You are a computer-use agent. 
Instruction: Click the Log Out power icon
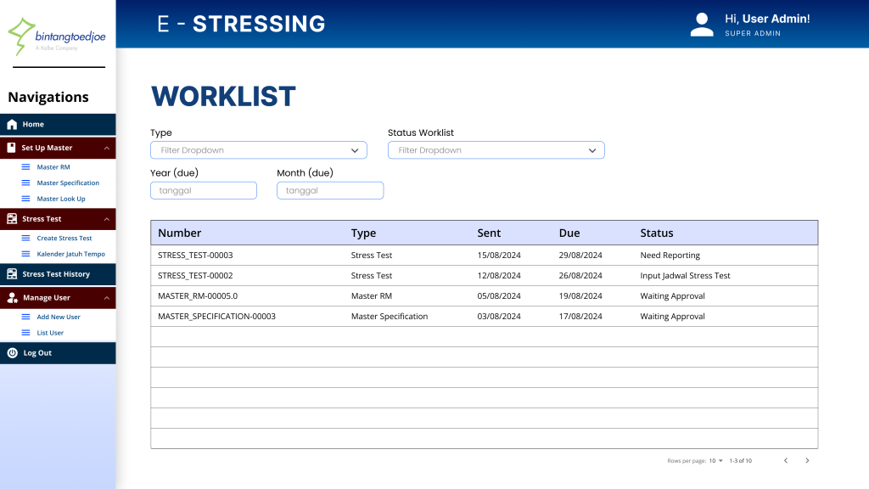pyautogui.click(x=12, y=352)
